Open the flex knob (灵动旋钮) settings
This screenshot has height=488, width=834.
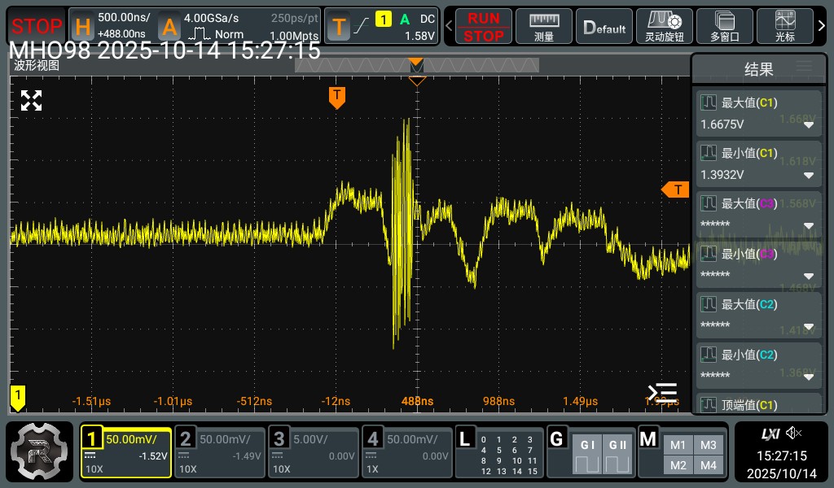click(664, 26)
